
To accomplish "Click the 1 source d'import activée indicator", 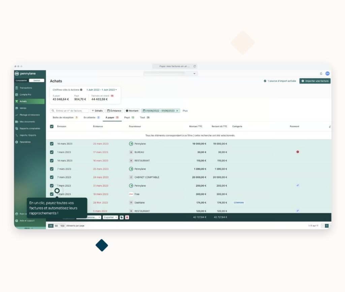I will 280,81.
